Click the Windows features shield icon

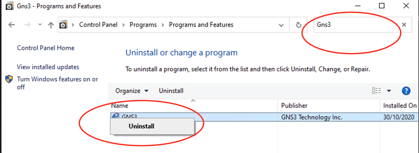tap(9, 79)
